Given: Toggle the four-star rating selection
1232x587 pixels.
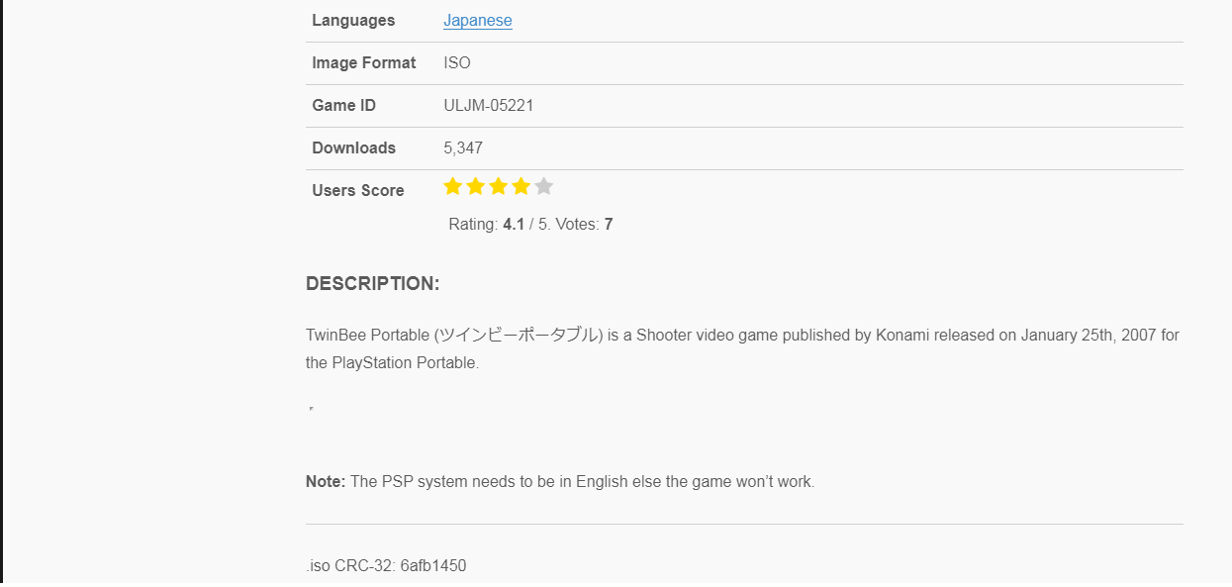Looking at the screenshot, I should [x=521, y=186].
